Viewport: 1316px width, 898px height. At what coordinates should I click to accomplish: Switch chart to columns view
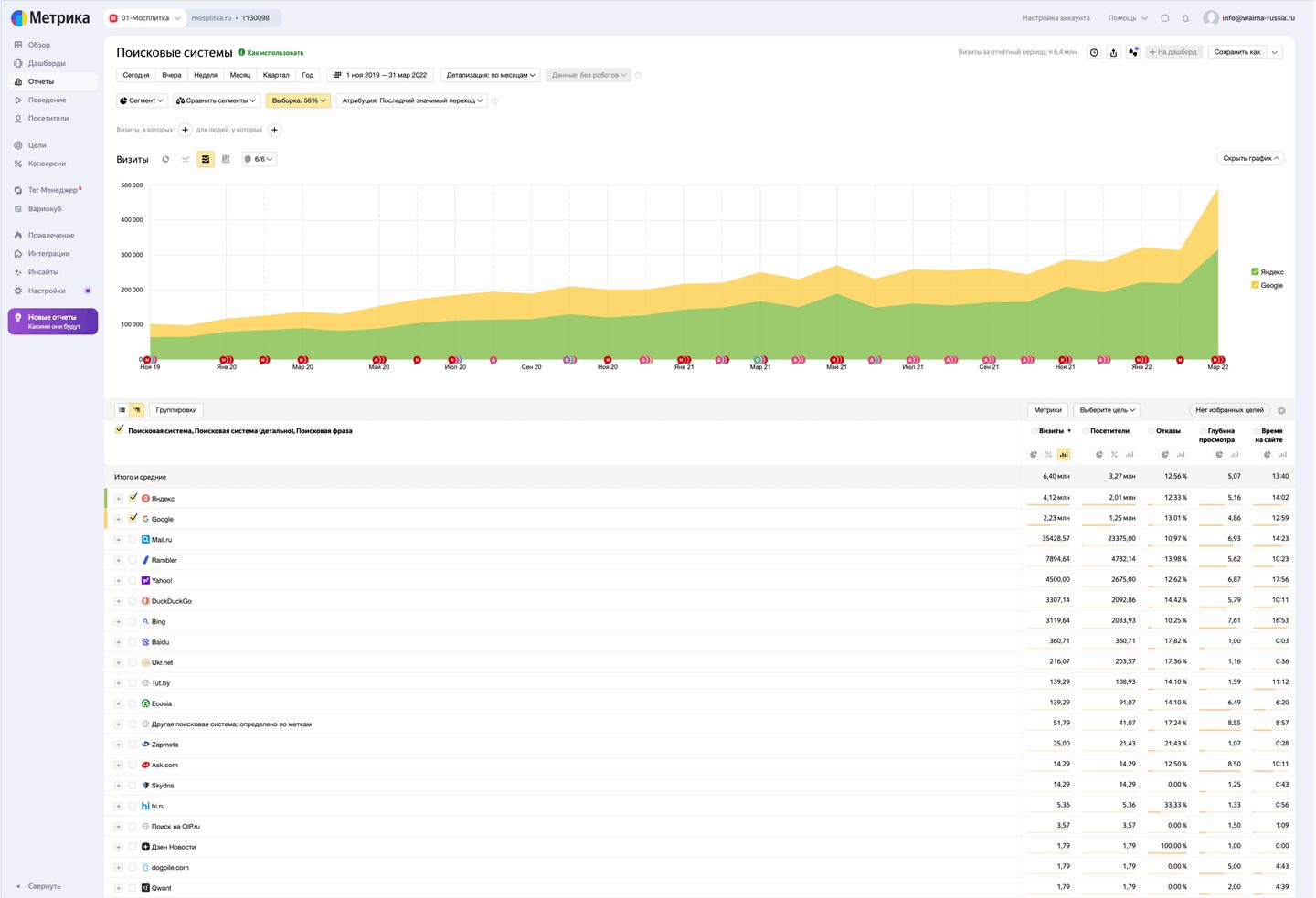[226, 159]
